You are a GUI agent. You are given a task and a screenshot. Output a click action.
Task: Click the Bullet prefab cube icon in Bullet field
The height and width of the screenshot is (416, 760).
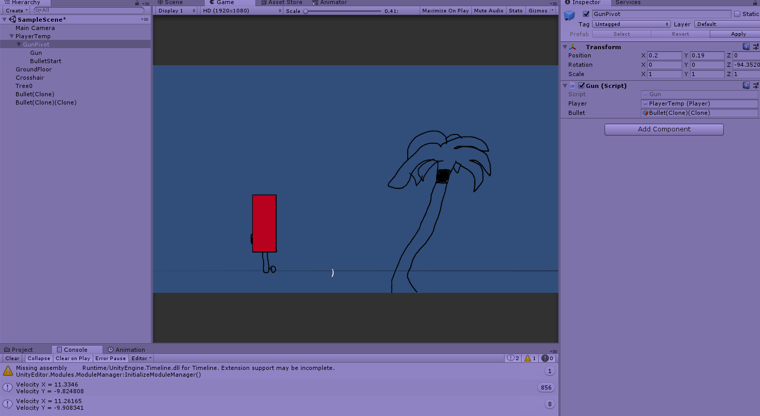[x=646, y=113]
